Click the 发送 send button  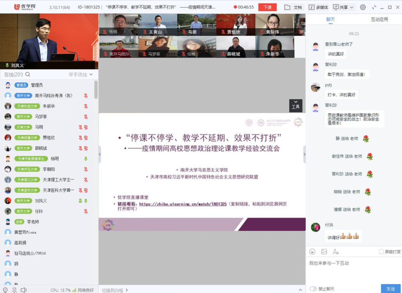click(390, 288)
